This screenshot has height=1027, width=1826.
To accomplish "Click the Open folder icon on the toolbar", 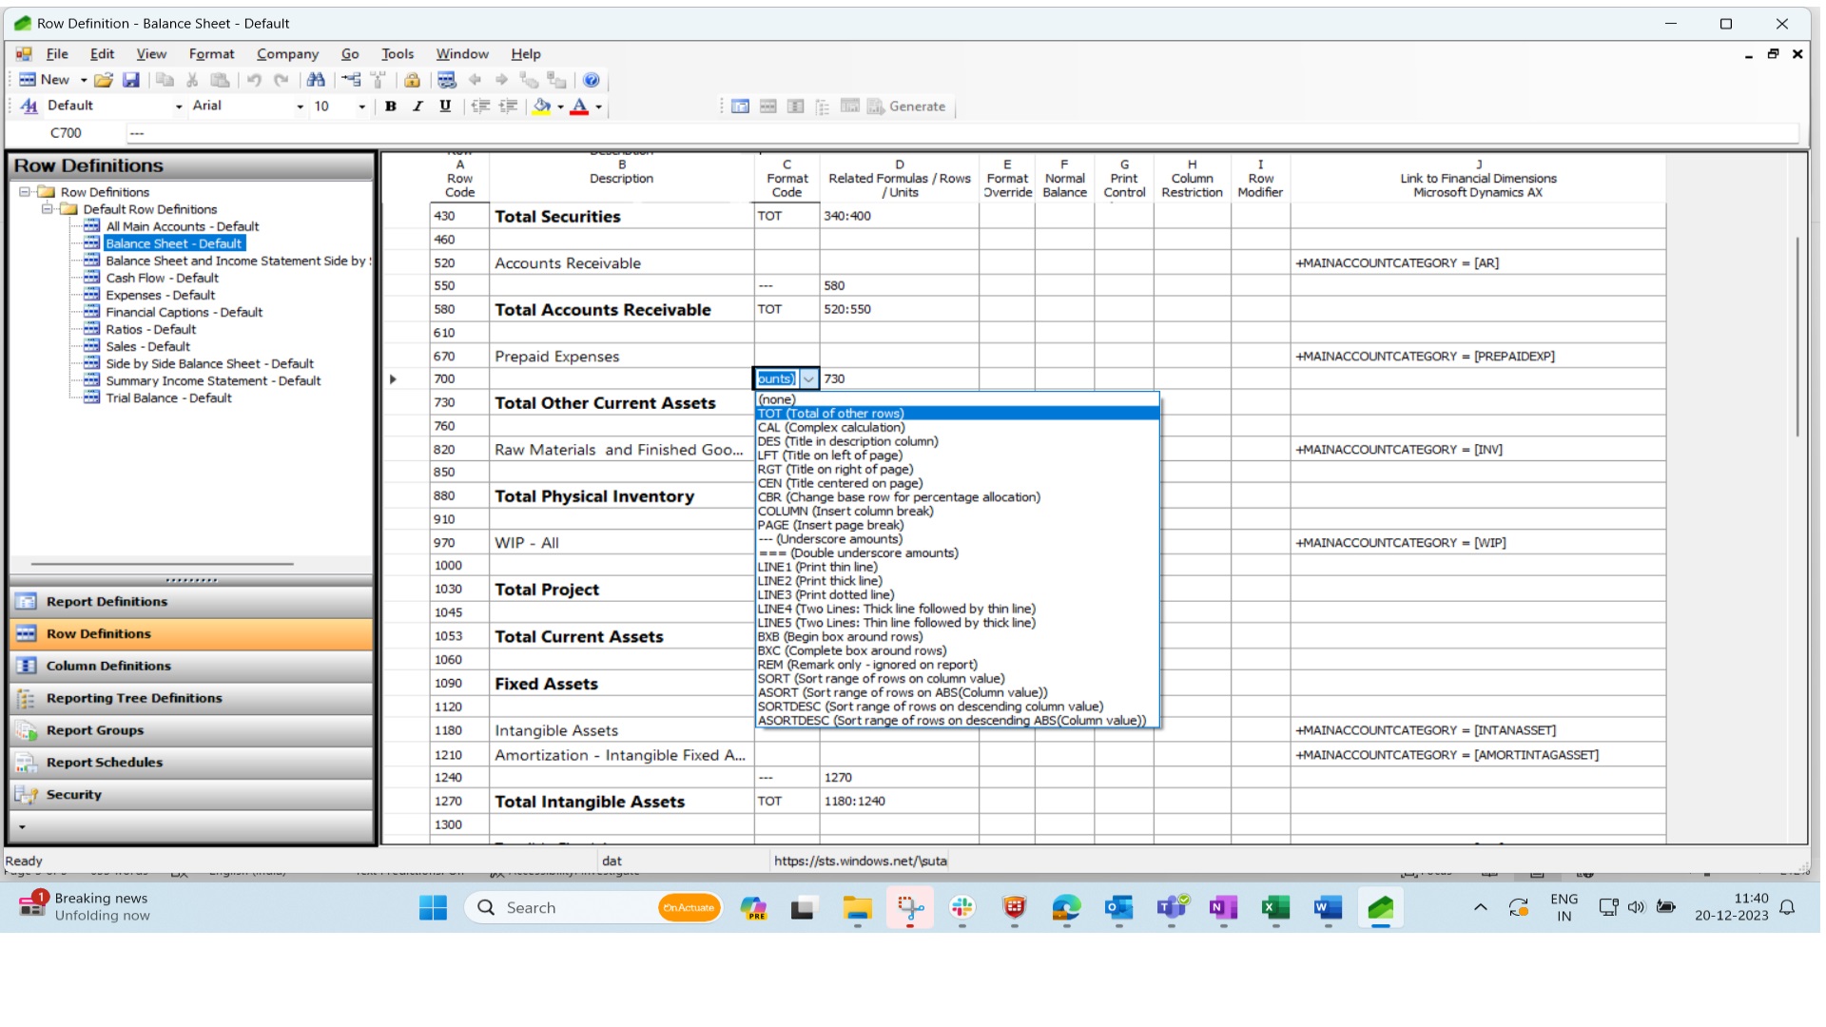I will (103, 80).
